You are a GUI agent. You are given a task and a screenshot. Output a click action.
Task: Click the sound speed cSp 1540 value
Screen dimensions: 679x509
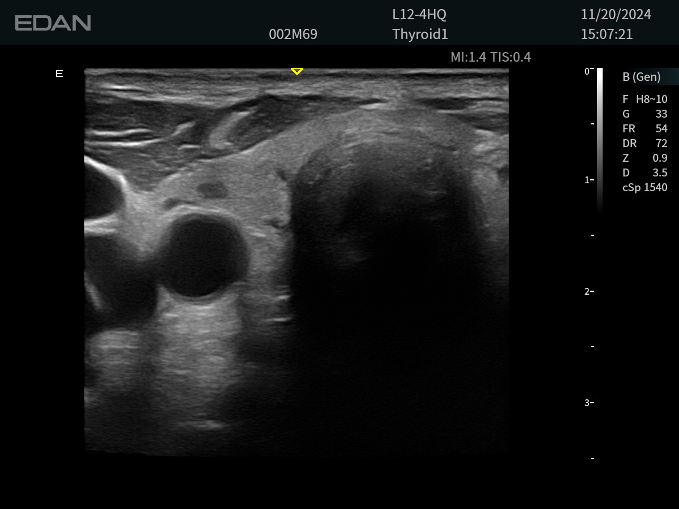pos(644,188)
